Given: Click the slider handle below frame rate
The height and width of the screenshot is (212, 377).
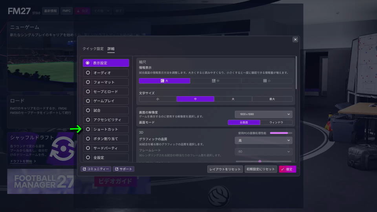Looking at the screenshot, I should coord(260,161).
